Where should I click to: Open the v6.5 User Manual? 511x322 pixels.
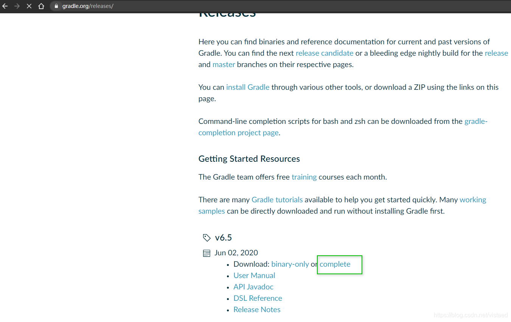pos(254,275)
